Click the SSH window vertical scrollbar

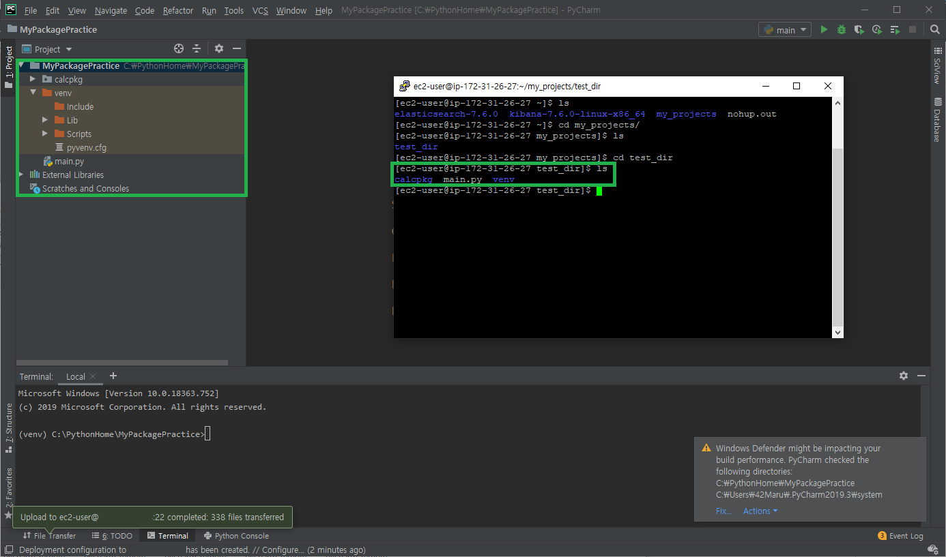(837, 236)
